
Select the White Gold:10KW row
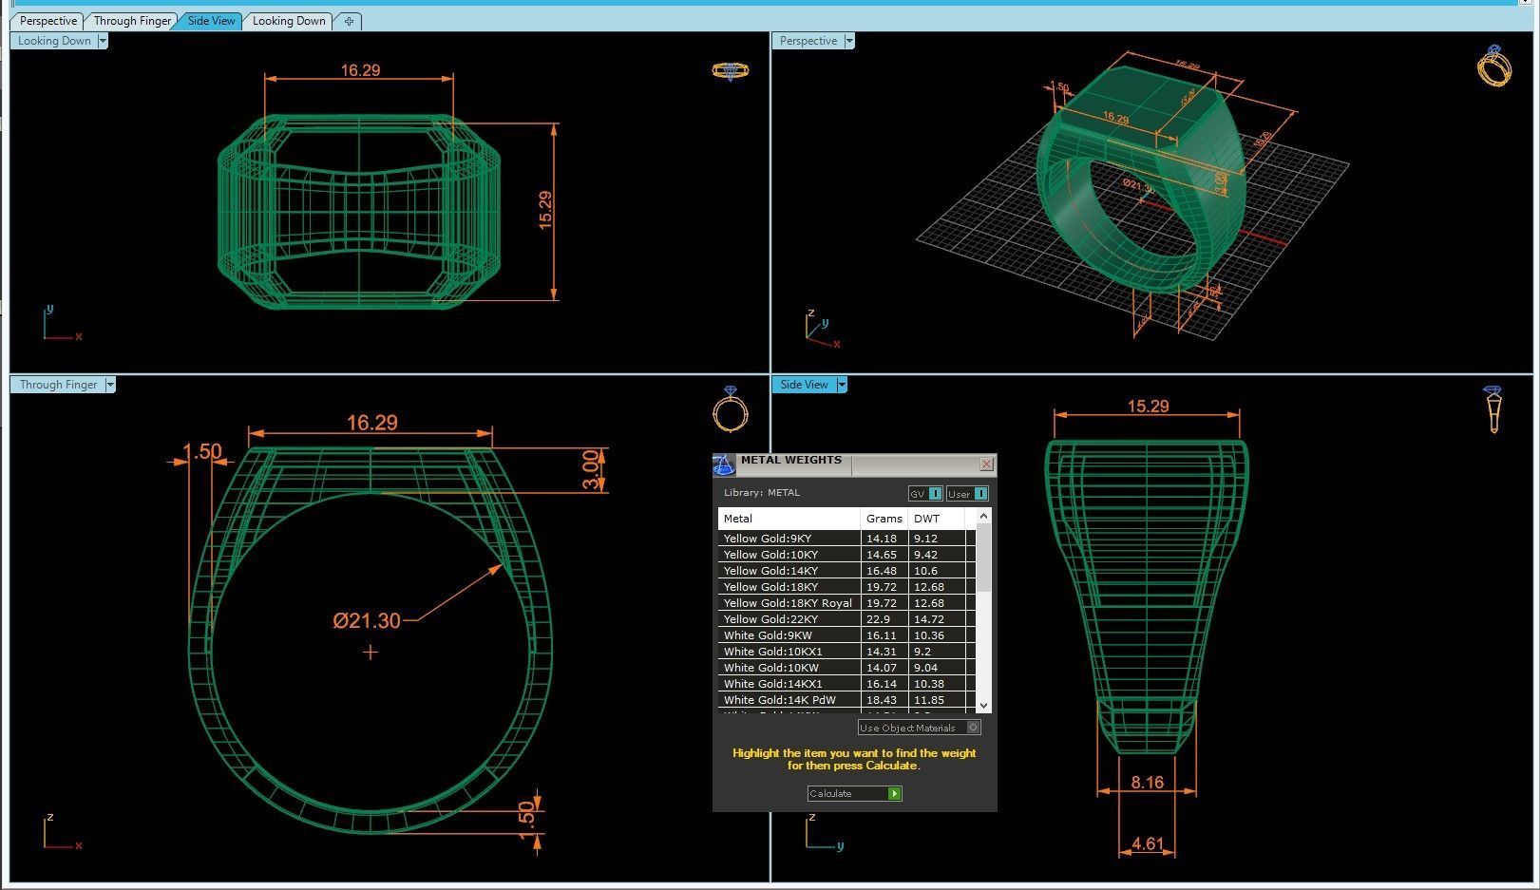[847, 668]
